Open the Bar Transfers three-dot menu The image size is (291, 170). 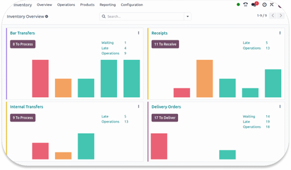139,33
